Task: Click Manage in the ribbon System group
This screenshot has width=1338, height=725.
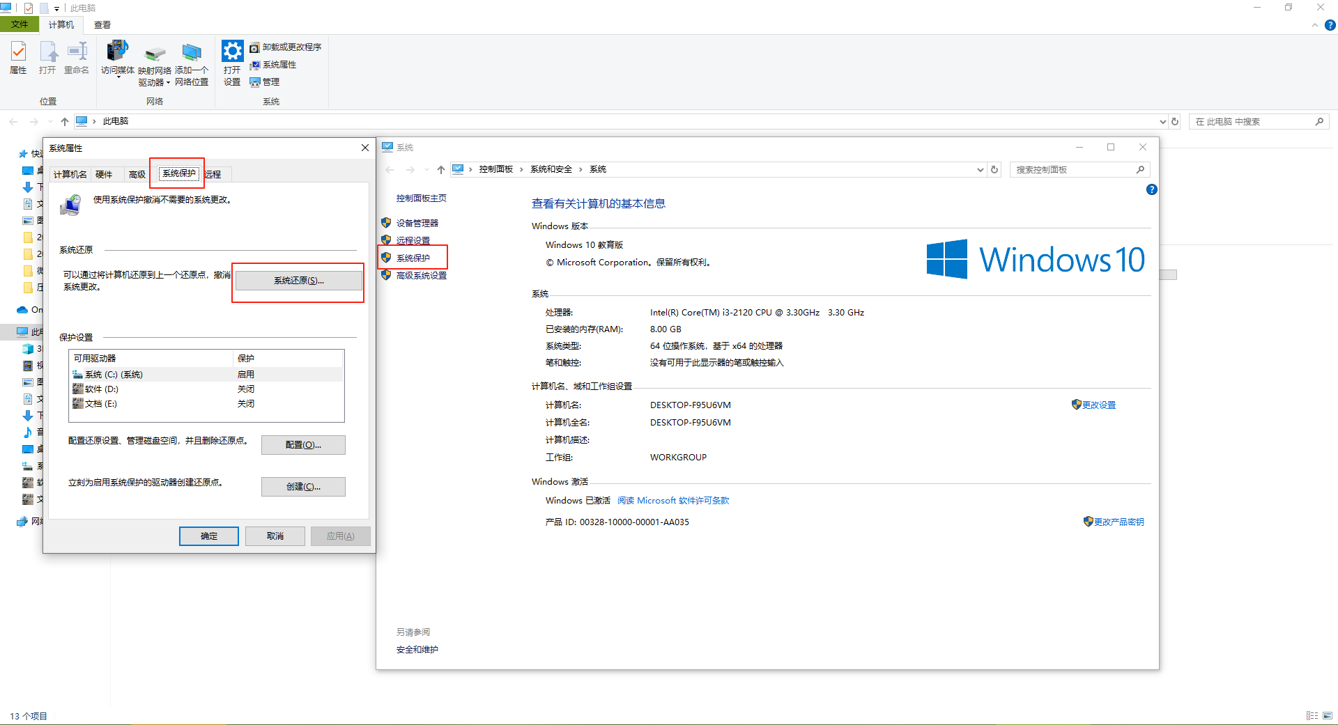Action: click(x=265, y=82)
